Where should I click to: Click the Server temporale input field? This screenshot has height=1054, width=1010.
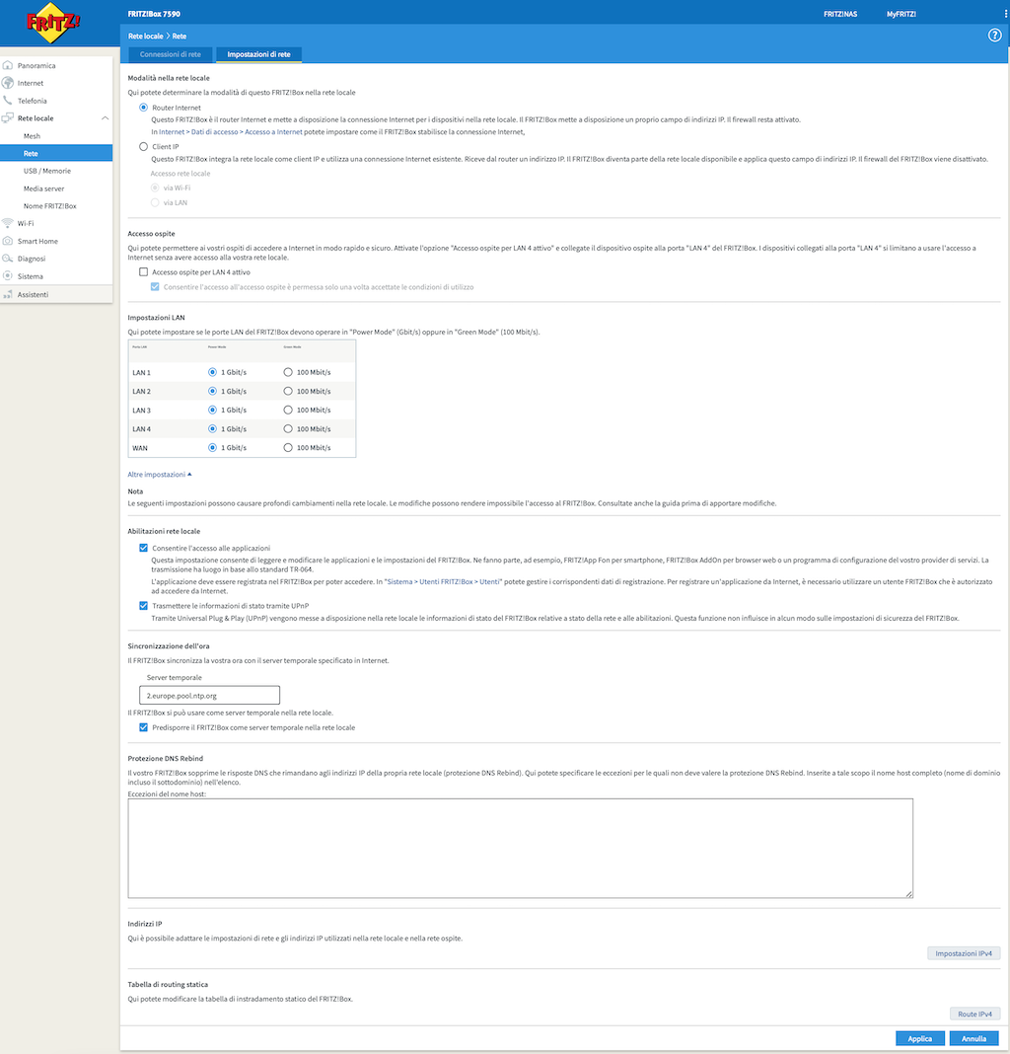point(210,696)
